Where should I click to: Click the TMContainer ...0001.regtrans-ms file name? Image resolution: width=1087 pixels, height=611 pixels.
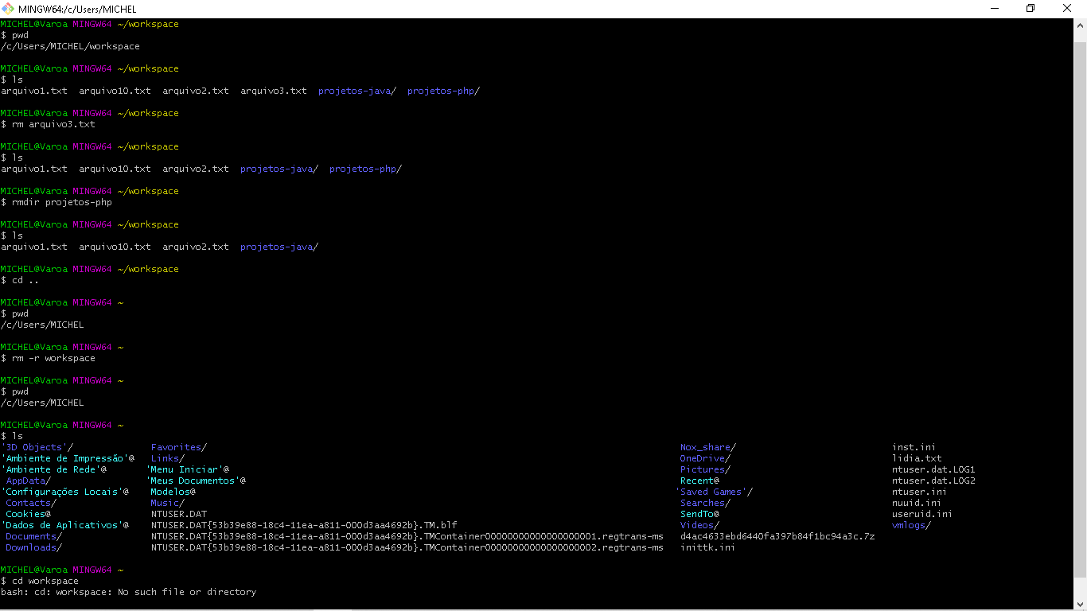pyautogui.click(x=407, y=536)
